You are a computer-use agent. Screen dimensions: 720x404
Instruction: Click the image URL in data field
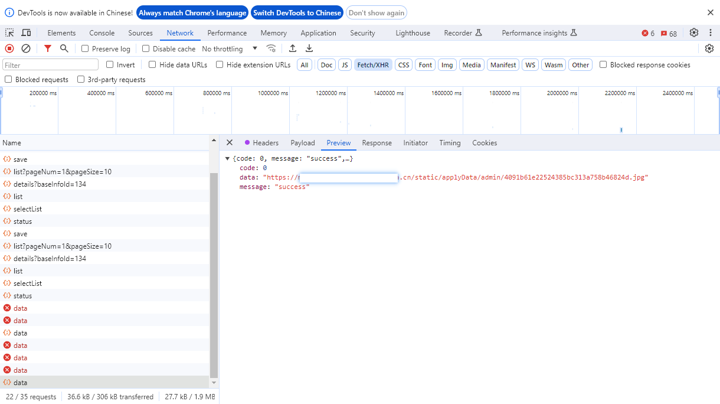tap(456, 177)
